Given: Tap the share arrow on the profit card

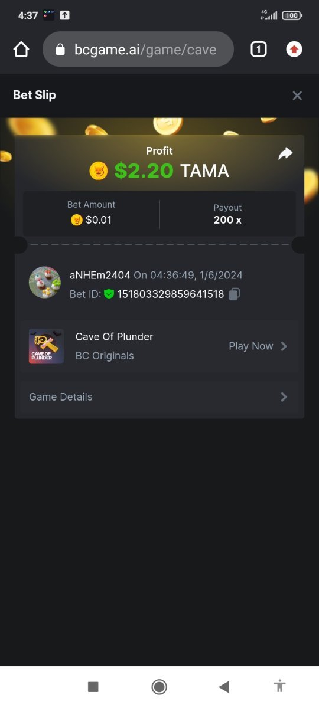Looking at the screenshot, I should (285, 154).
